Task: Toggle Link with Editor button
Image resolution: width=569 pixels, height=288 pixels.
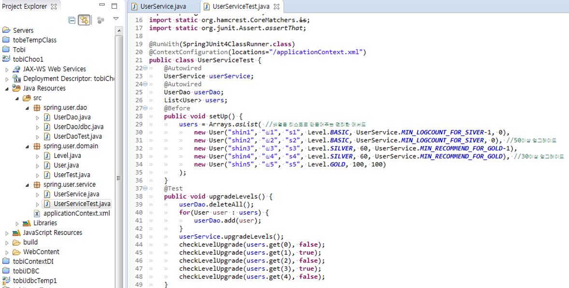Action: pos(84,20)
